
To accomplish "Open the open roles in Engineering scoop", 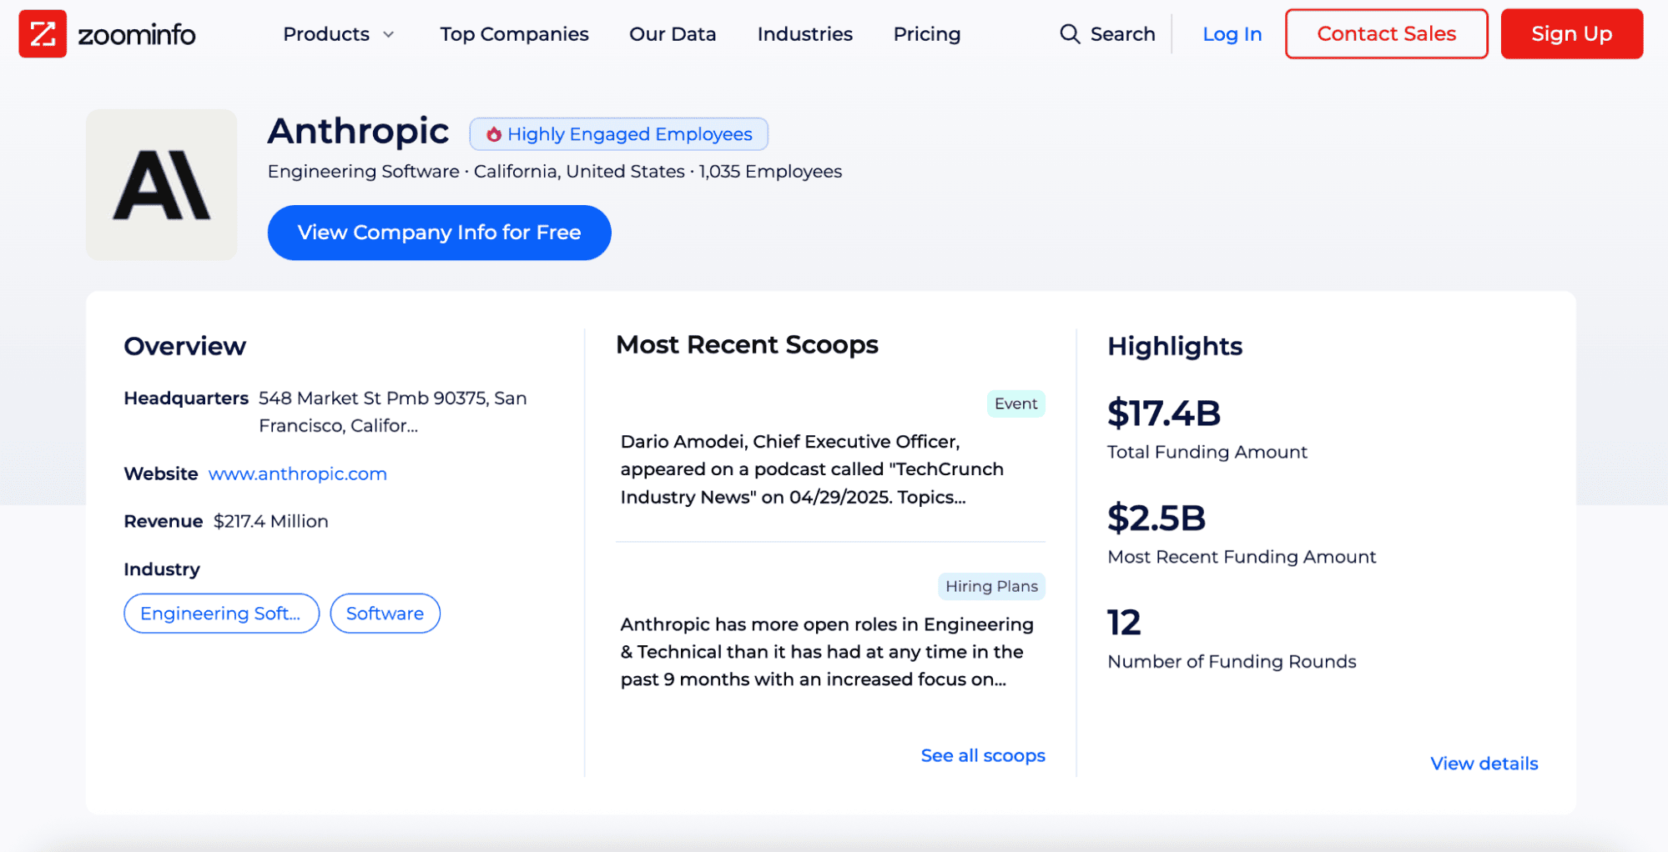I will (x=827, y=652).
